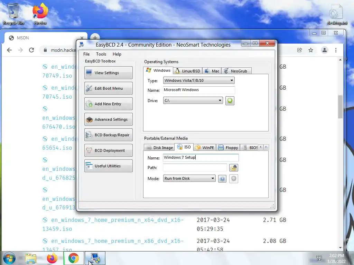Viewport: 354px width, 265px height.
Task: Click the EasyBCD title bar app icon
Action: tap(82, 45)
